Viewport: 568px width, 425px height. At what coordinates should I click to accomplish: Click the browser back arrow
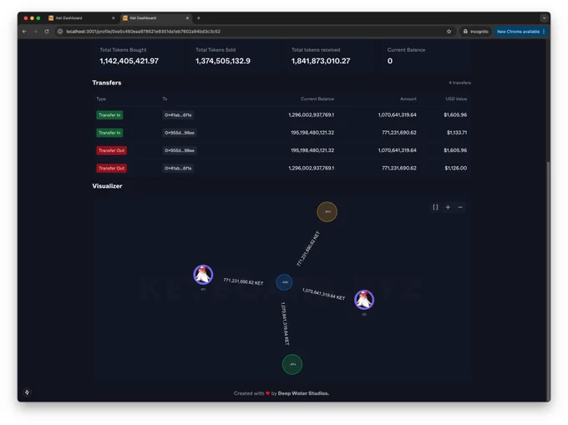click(x=24, y=32)
